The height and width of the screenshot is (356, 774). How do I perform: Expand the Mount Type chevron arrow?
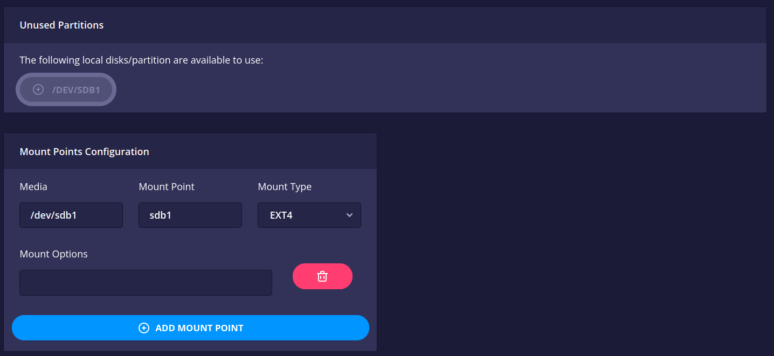349,215
